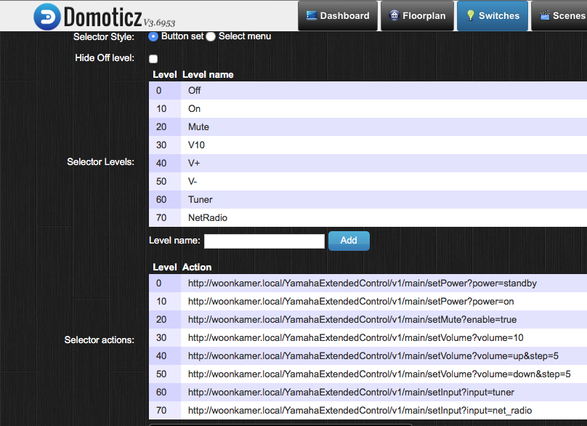Select the V+ level row
Image resolution: width=587 pixels, height=426 pixels.
[368, 164]
